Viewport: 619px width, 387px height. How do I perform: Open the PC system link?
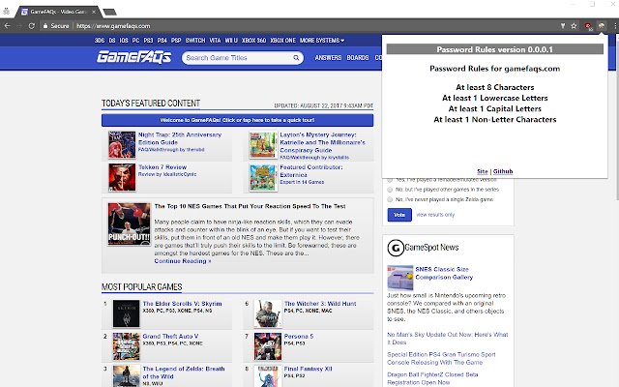(x=135, y=41)
